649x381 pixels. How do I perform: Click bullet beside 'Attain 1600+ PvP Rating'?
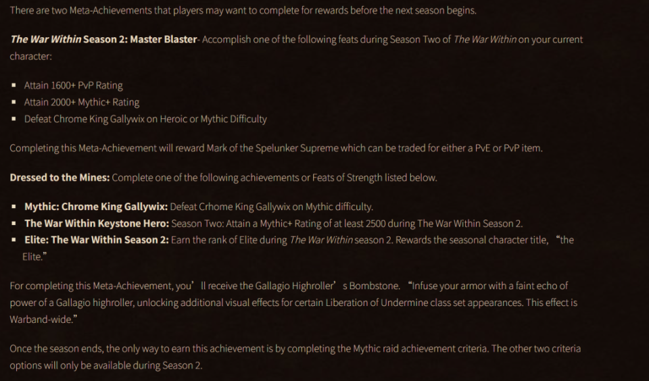point(14,85)
